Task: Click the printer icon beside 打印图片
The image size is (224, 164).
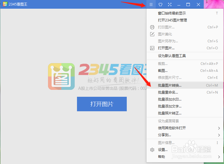Action: pos(152,27)
